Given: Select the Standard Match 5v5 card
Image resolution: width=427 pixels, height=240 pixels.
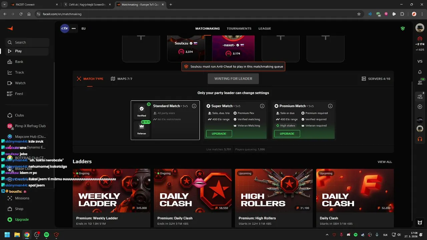Looking at the screenshot, I should 165,120.
